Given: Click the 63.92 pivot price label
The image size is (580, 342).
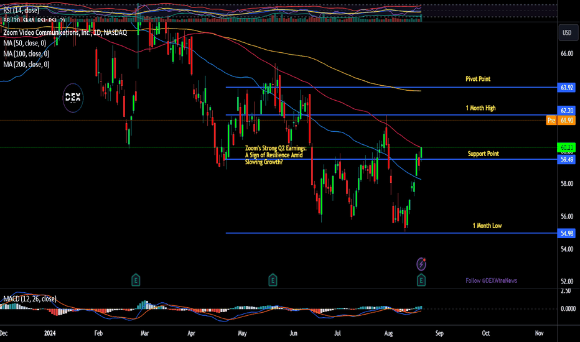Looking at the screenshot, I should point(566,88).
